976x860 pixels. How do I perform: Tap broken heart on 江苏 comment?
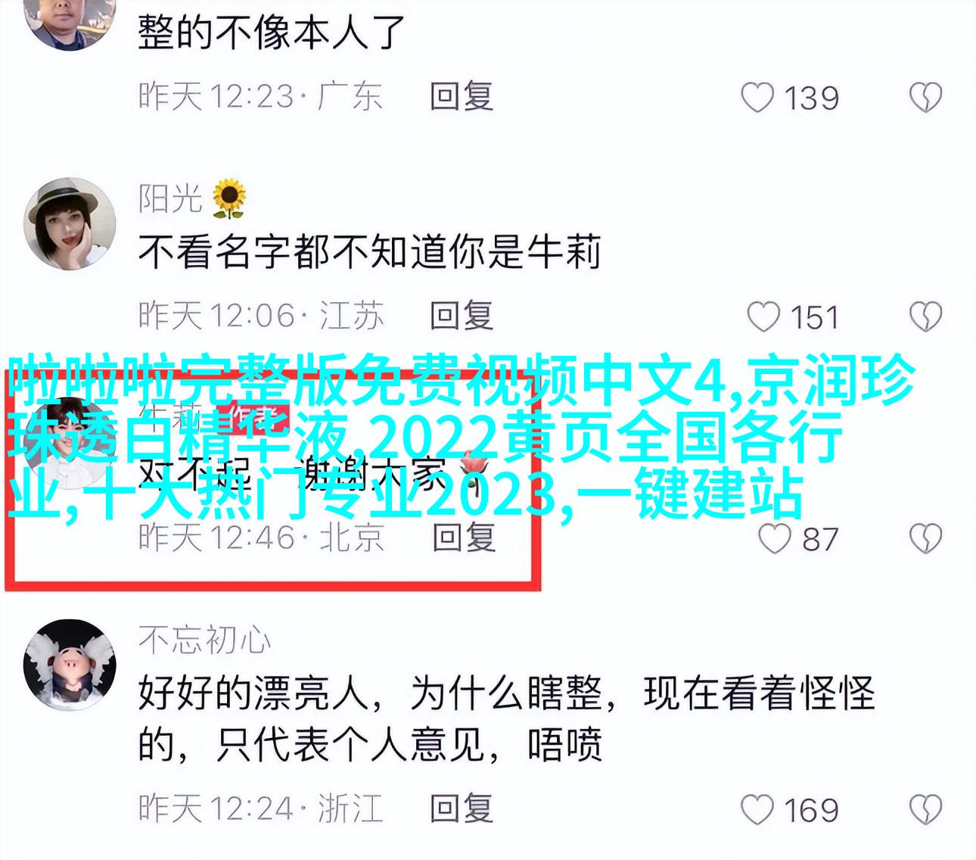point(925,317)
